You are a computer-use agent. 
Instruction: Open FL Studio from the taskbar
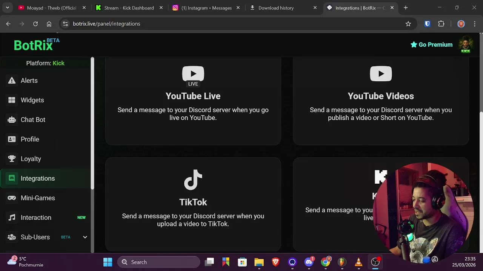pos(342,262)
